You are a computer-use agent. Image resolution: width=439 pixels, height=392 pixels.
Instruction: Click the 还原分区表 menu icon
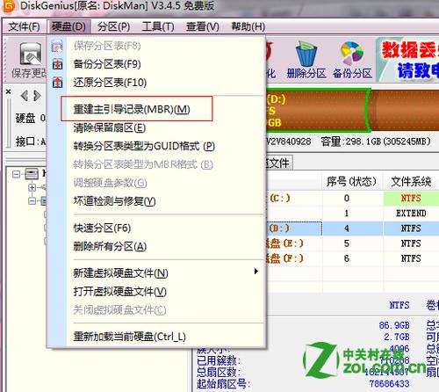coord(57,83)
